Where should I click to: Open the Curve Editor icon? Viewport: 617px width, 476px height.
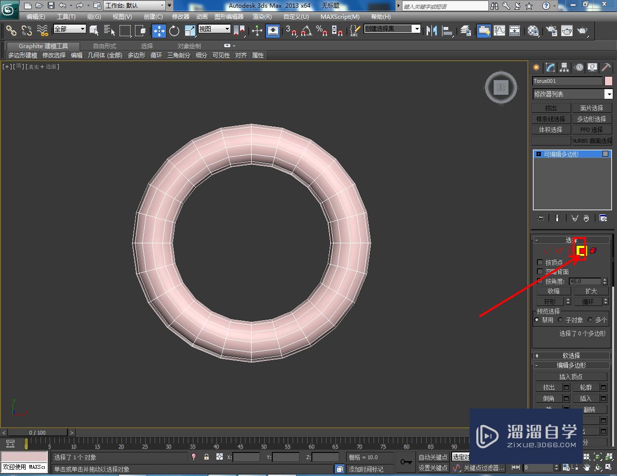[x=499, y=31]
